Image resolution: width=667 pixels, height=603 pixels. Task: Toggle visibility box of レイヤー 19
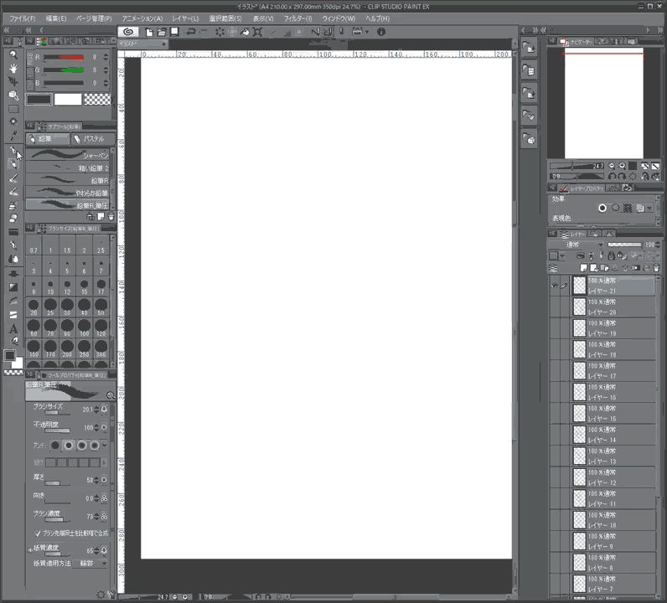(x=554, y=327)
